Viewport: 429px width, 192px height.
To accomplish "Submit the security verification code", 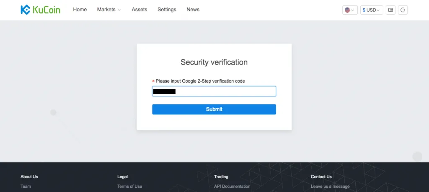I will (214, 109).
